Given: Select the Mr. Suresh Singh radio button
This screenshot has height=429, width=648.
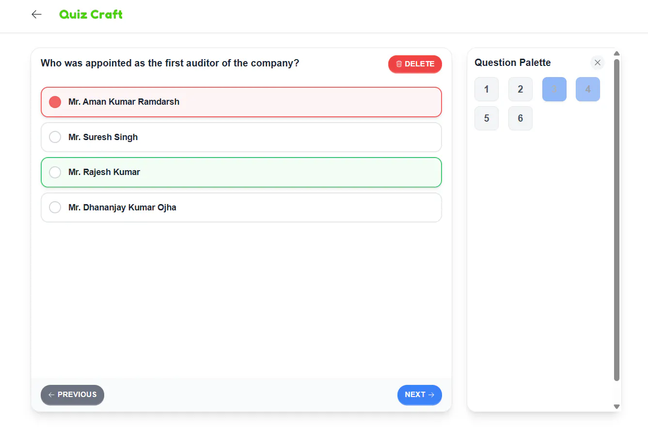Looking at the screenshot, I should tap(55, 137).
